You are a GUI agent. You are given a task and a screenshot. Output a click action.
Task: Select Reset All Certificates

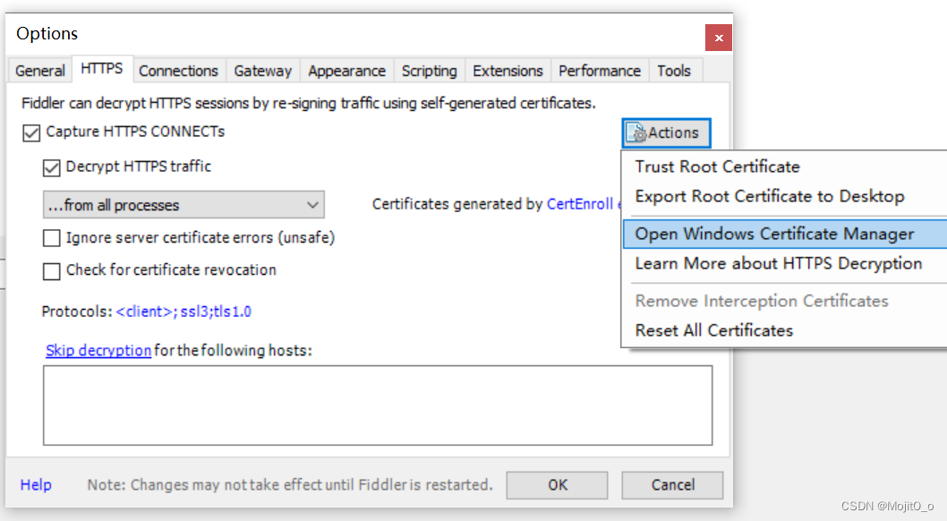pyautogui.click(x=785, y=330)
